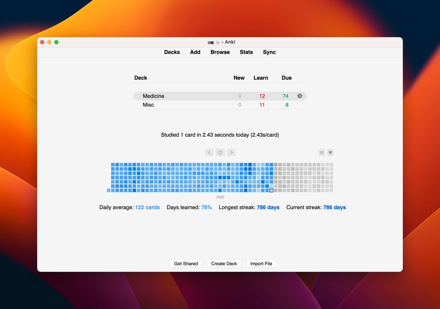Open Review Heatmap settings sliders icon

pos(322,152)
